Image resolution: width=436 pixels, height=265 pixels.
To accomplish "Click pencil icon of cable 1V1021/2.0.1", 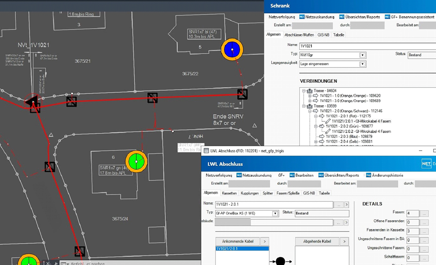I will (x=328, y=121).
